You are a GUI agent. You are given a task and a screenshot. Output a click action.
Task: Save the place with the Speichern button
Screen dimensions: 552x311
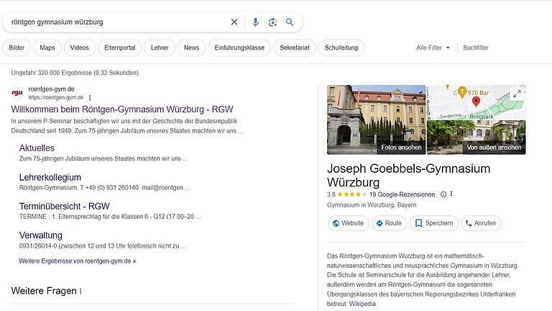pyautogui.click(x=434, y=223)
